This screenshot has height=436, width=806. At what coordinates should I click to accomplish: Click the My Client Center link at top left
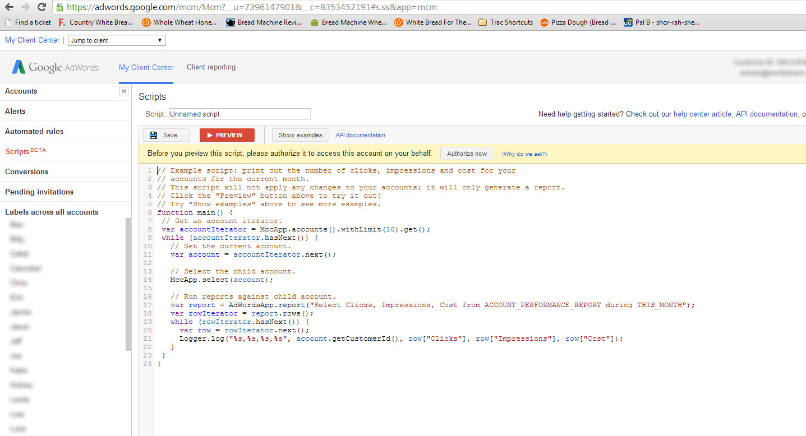[32, 40]
